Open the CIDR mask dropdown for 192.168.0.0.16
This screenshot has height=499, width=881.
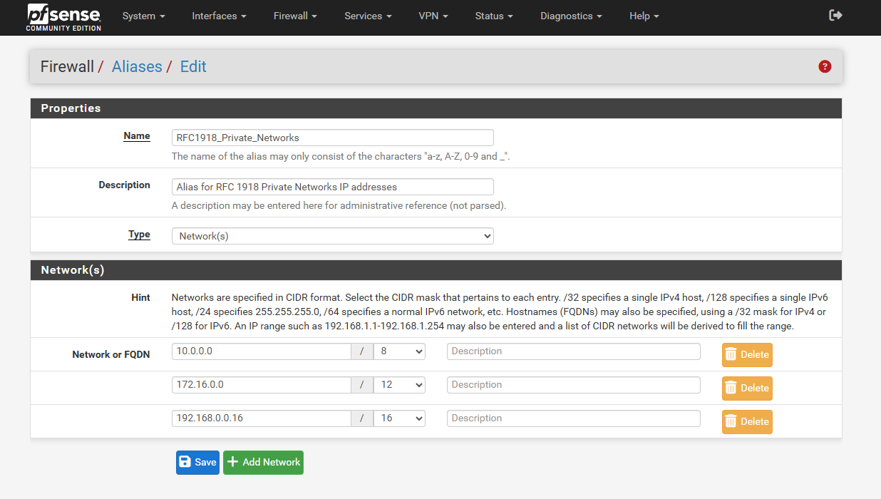399,418
